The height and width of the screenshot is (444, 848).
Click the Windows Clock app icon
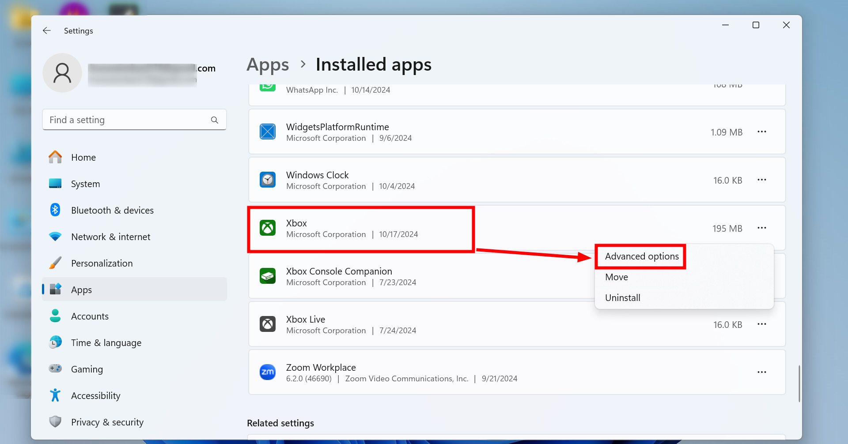(x=268, y=180)
